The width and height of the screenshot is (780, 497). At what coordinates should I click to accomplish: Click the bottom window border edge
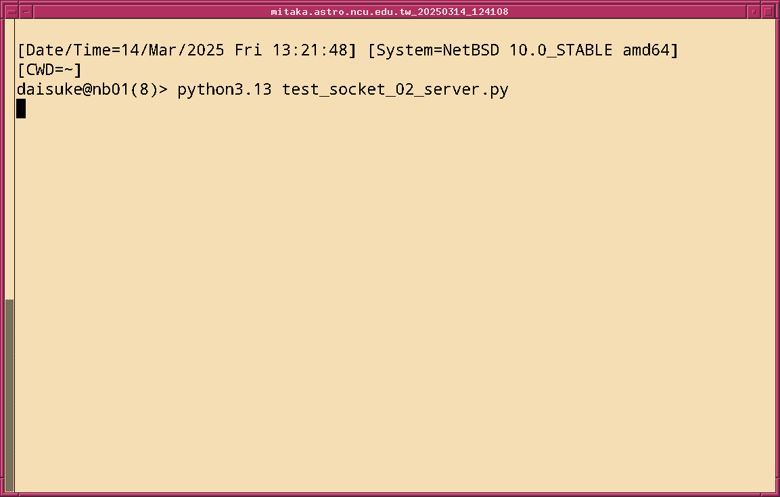390,494
